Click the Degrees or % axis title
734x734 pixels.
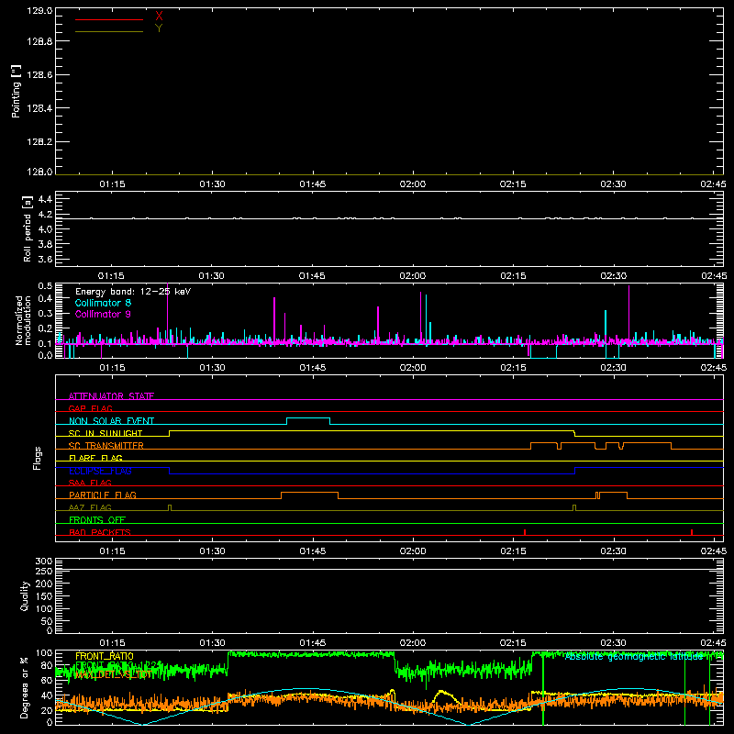pyautogui.click(x=25, y=687)
